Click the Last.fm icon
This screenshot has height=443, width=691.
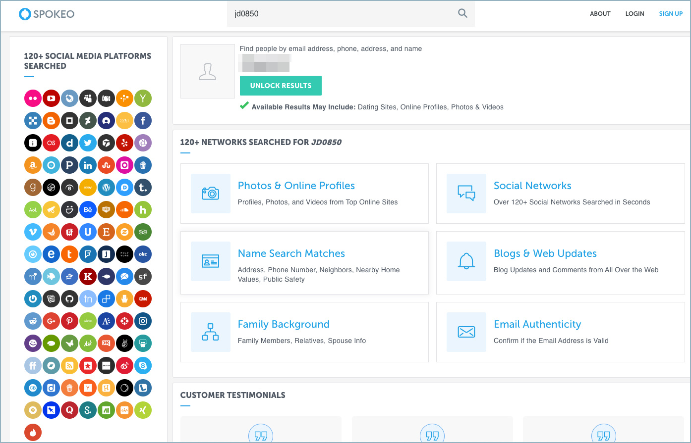coord(51,143)
